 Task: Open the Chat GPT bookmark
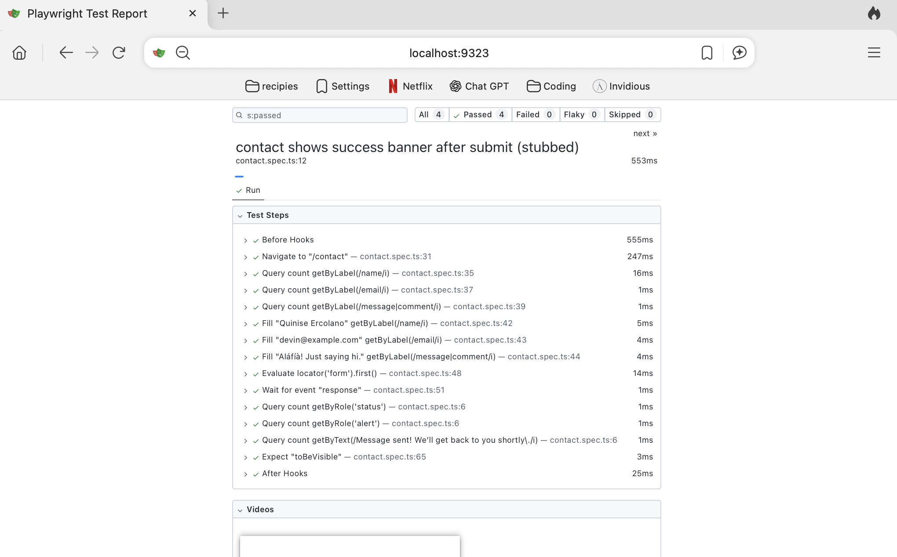(479, 86)
